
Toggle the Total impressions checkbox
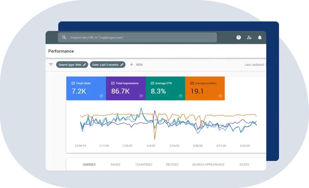pos(113,83)
